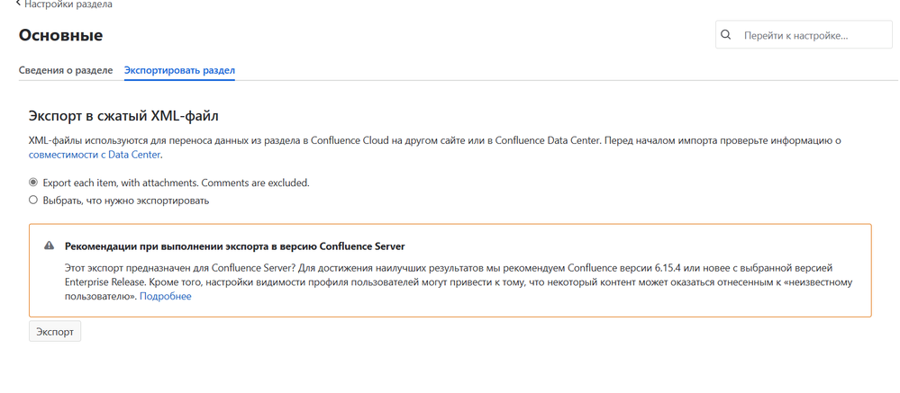Select the Экспортировать раздел tab
This screenshot has width=900, height=393.
tap(179, 70)
